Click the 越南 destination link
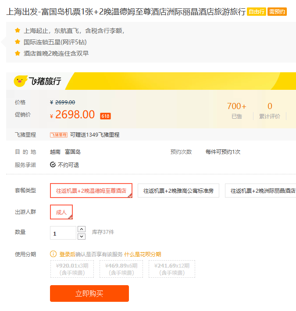The image size is (296, 311). (x=55, y=152)
